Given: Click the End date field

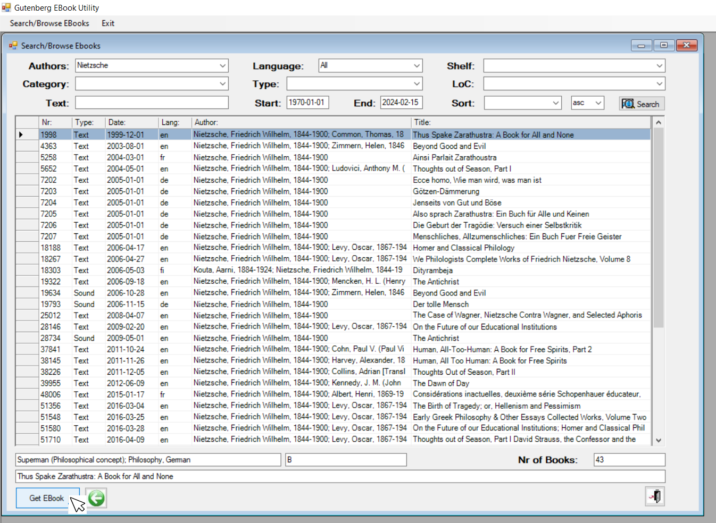Looking at the screenshot, I should click(x=402, y=102).
